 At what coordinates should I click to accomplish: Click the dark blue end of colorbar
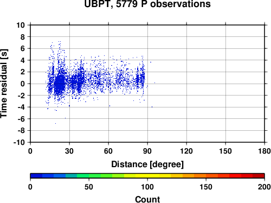coord(36,176)
